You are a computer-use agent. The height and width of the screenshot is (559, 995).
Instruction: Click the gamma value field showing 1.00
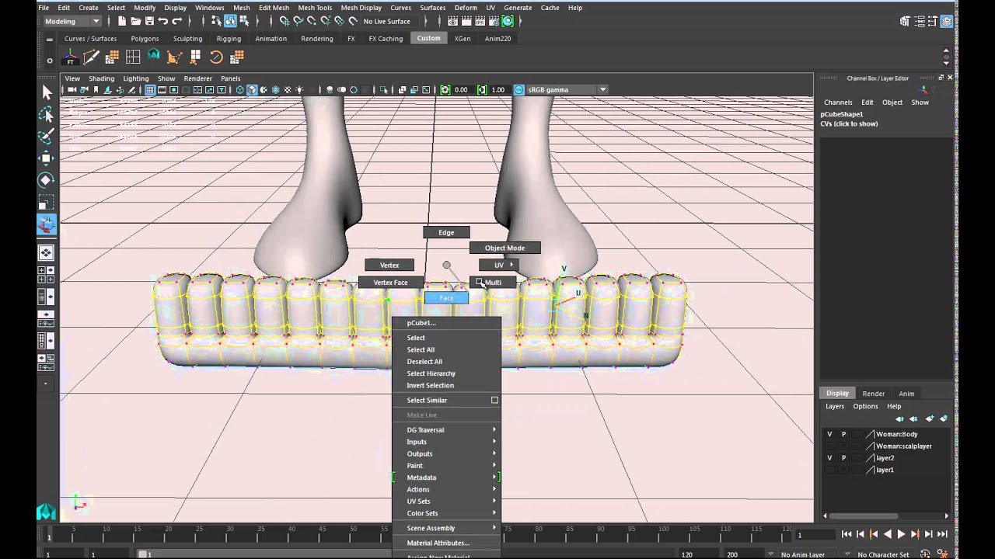[x=497, y=90]
